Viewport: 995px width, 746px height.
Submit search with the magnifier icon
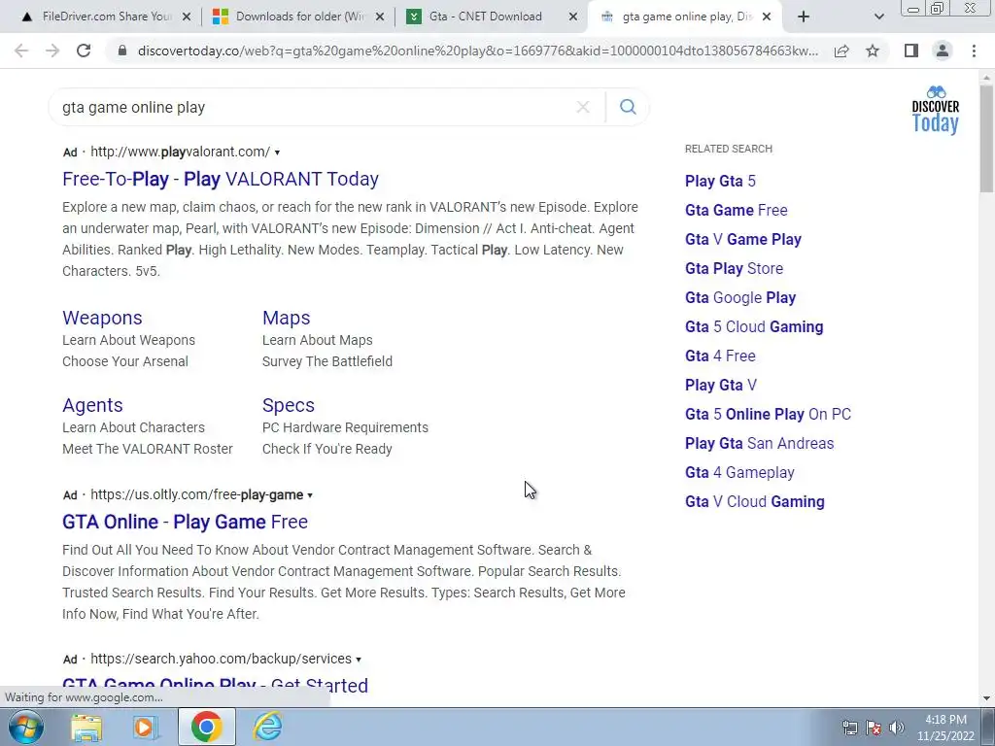pos(628,107)
